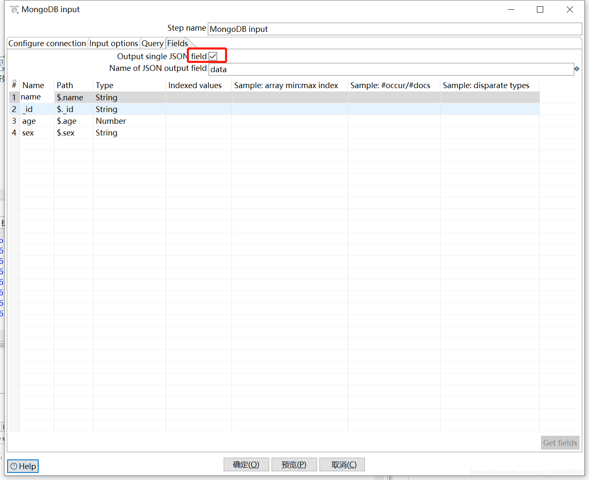Click the String type cell in the name row
The height and width of the screenshot is (480, 589).
[129, 97]
